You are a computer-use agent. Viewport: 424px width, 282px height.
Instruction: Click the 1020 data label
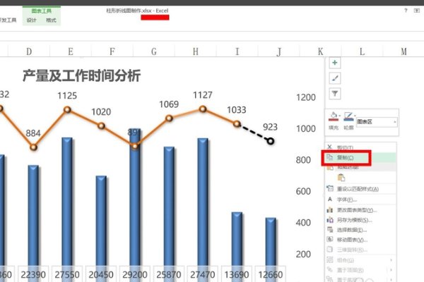(101, 111)
